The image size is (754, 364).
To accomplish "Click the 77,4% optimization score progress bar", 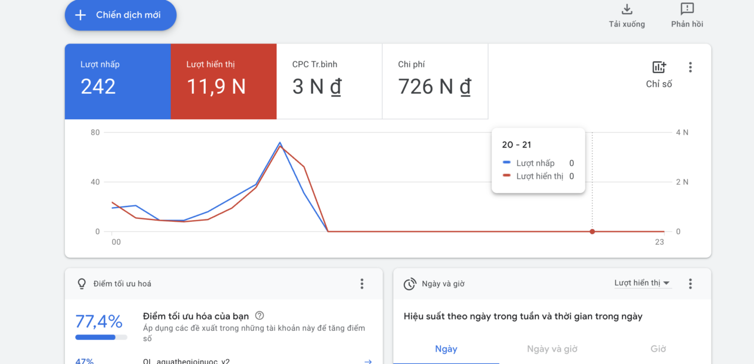I will pyautogui.click(x=100, y=337).
